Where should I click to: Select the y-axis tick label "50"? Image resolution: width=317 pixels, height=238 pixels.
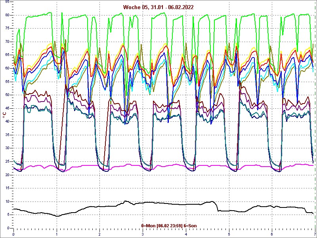pyautogui.click(x=7, y=95)
